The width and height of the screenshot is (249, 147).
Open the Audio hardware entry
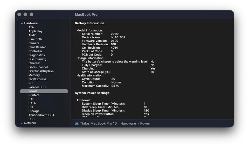point(32,35)
